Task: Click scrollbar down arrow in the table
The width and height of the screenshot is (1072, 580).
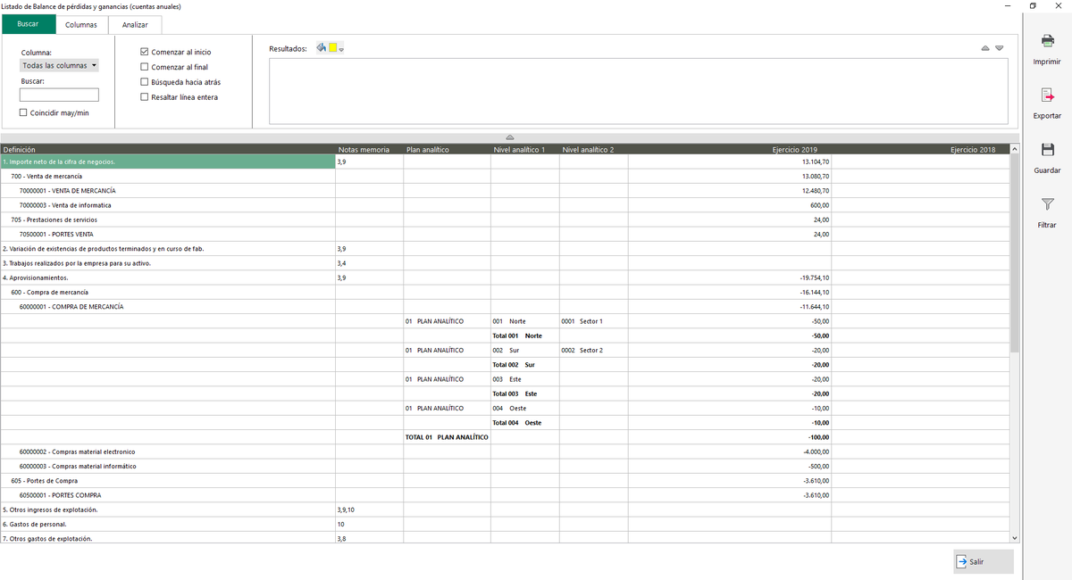Action: click(1014, 538)
